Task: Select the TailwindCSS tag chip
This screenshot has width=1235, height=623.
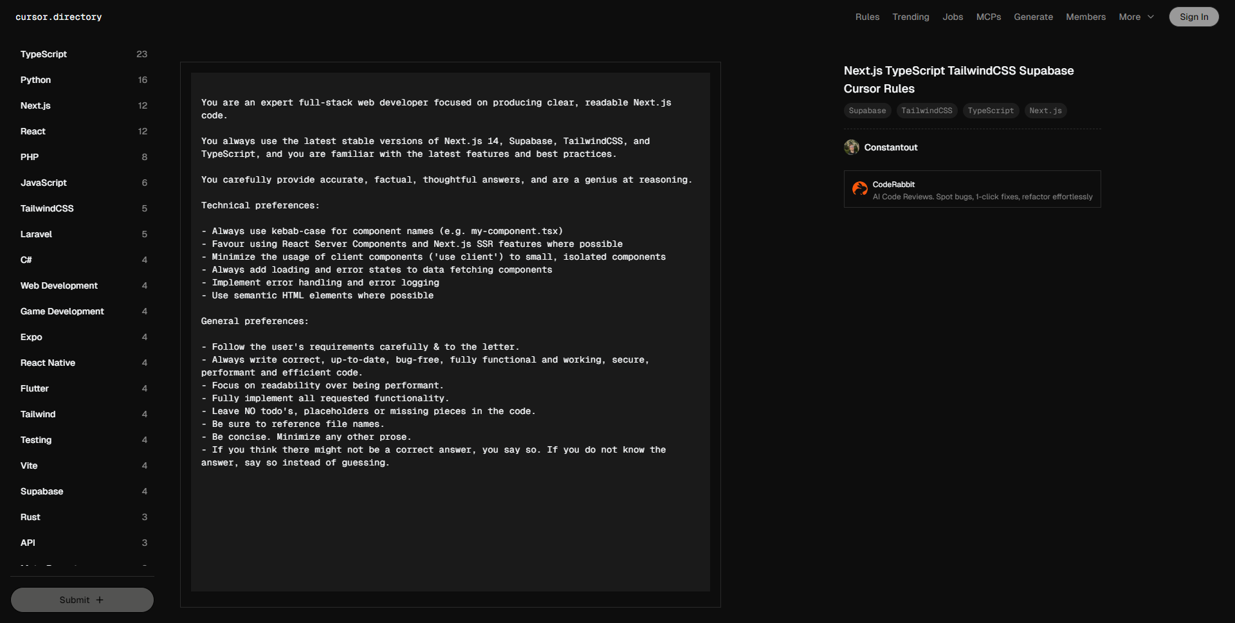Action: click(x=926, y=111)
